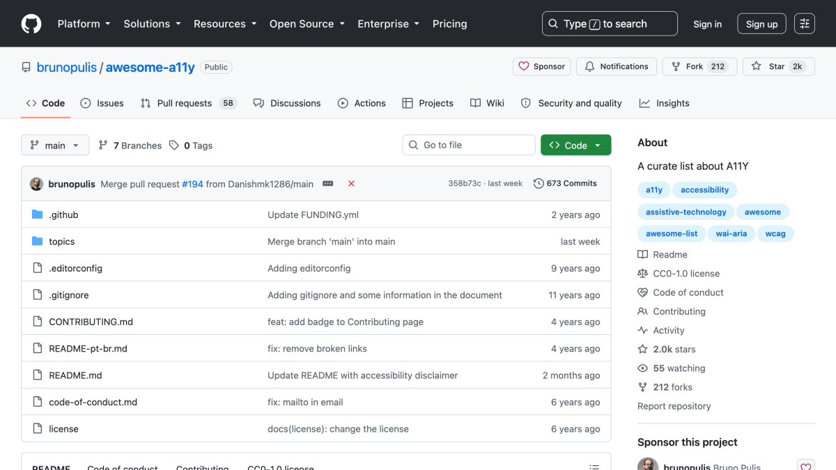
Task: Expand the Open Source menu
Action: pyautogui.click(x=307, y=24)
